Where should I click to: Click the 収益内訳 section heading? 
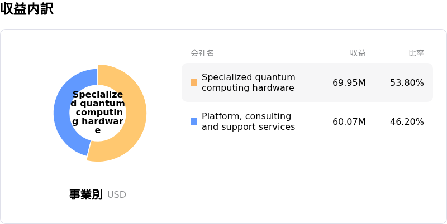pos(27,9)
